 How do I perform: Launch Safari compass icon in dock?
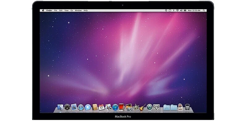[x=81, y=107]
